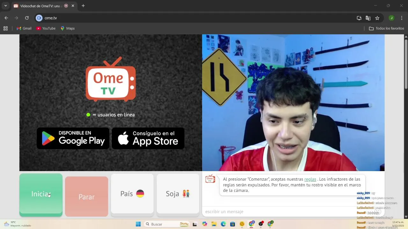
Task: Click the own webcam video preview
Action: tap(293, 103)
